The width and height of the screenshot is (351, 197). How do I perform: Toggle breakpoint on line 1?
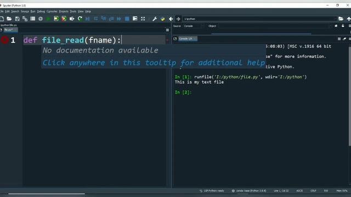5,40
